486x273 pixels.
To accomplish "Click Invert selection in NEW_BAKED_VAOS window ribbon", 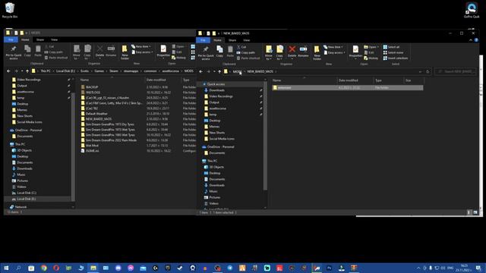I will point(396,58).
